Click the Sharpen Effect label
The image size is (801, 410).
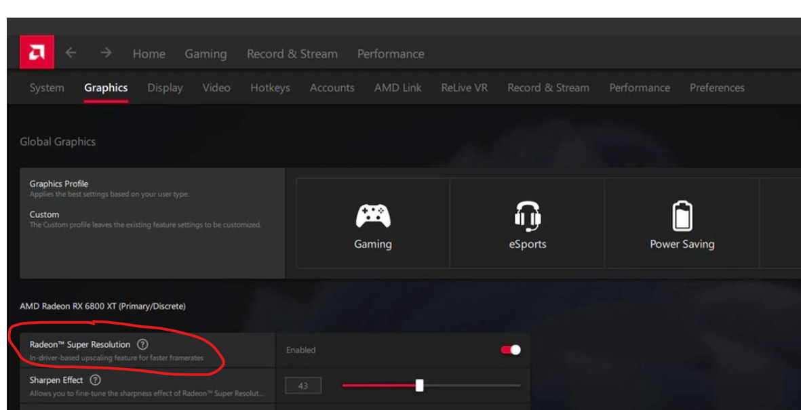pyautogui.click(x=56, y=380)
